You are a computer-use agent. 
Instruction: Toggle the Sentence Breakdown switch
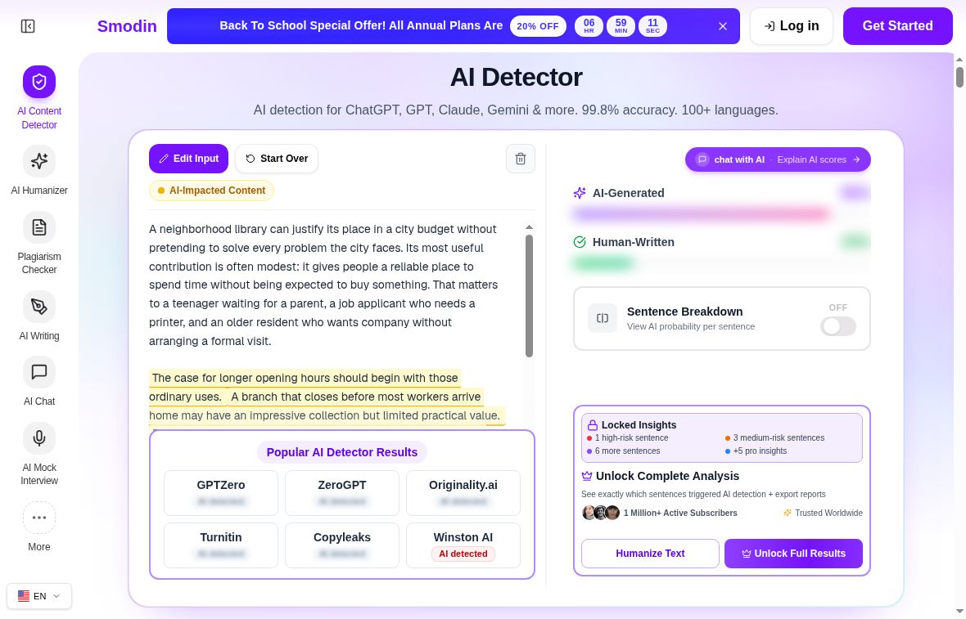pos(837,326)
